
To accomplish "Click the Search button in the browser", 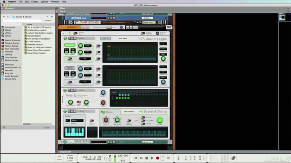I will 48,21.
